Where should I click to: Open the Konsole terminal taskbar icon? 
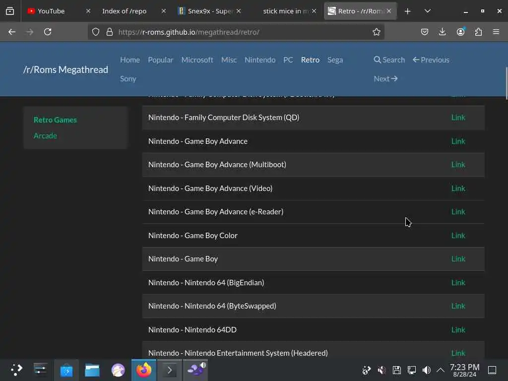click(x=170, y=370)
